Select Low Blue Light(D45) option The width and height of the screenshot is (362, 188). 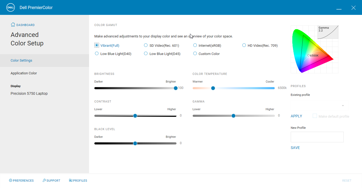[x=146, y=53]
